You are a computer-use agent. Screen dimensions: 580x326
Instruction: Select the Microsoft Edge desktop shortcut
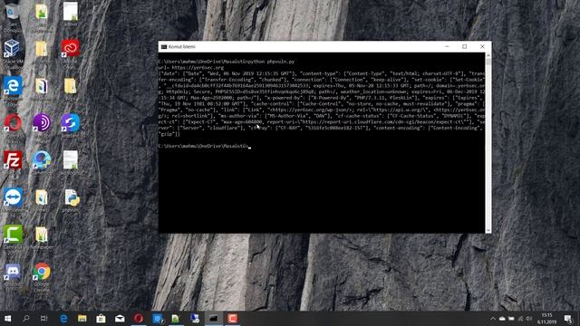(13, 86)
